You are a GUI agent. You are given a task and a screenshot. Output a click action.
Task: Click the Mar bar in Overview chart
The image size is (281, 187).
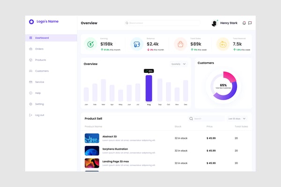coord(104,90)
